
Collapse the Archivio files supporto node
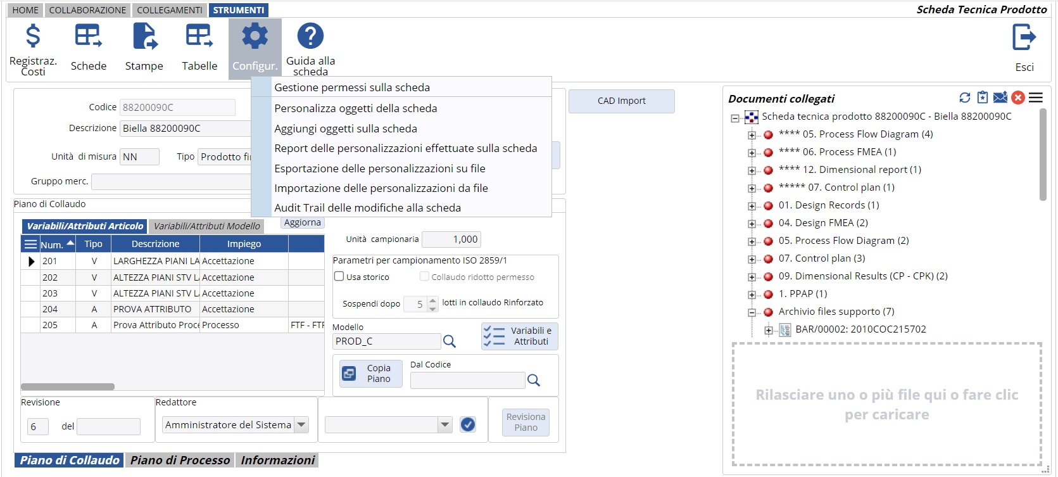752,312
